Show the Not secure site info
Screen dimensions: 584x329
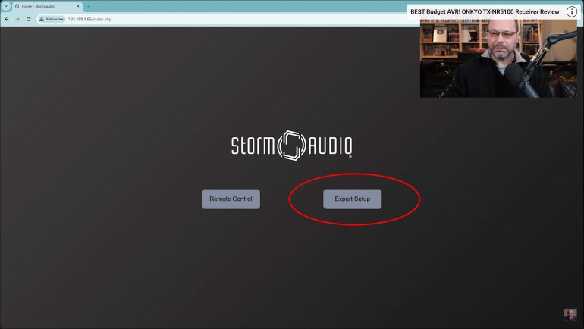point(52,19)
